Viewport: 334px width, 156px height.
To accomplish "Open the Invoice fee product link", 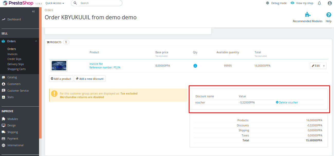I will pyautogui.click(x=96, y=64).
